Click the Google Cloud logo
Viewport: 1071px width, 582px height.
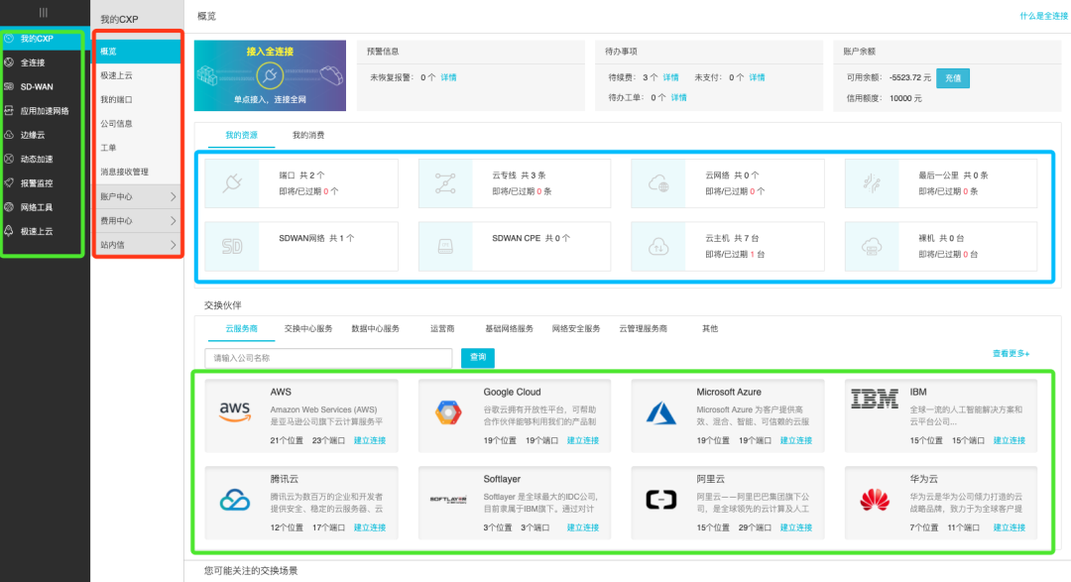coord(448,412)
